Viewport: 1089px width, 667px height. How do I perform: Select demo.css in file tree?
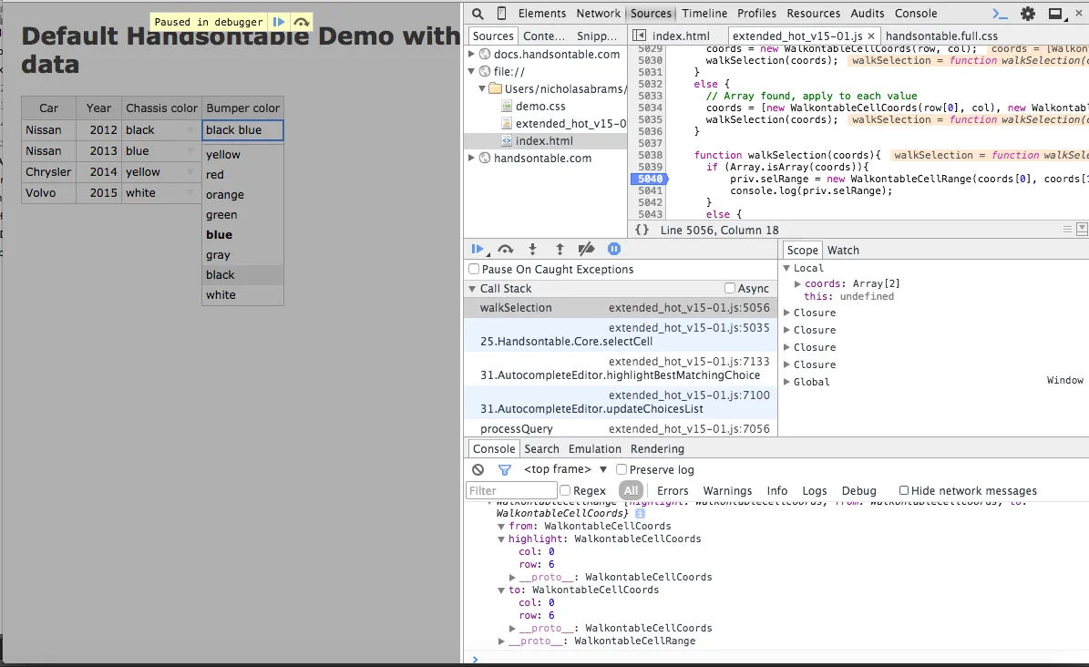540,106
